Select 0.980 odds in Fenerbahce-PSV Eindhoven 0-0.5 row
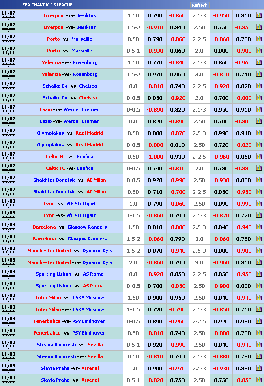This screenshot has height=386, width=264. click(x=243, y=321)
